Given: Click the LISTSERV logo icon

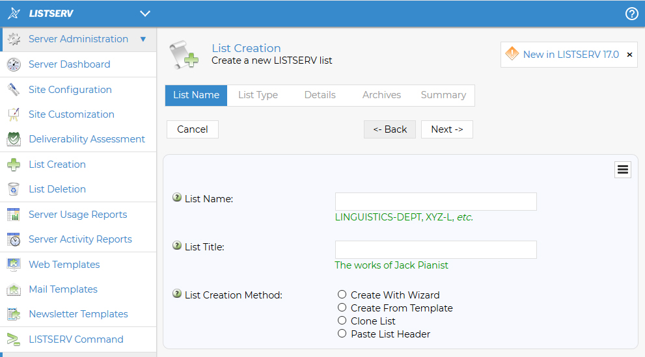Looking at the screenshot, I should (14, 13).
